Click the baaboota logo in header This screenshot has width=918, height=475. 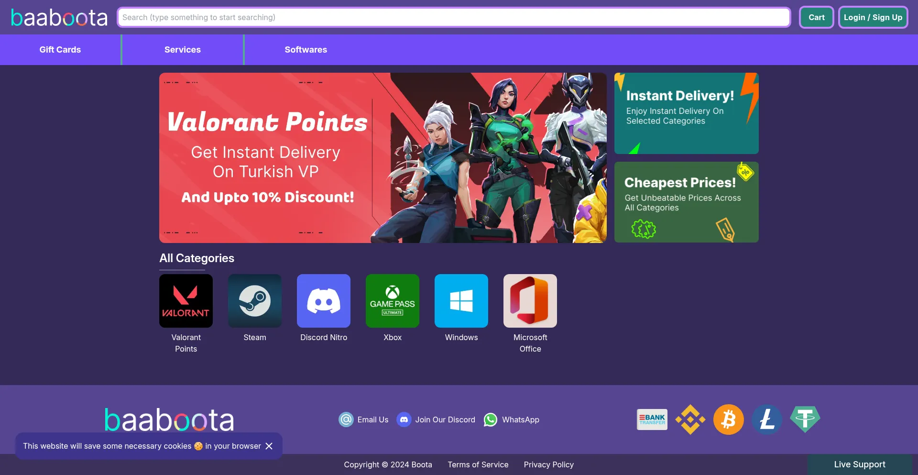59,18
